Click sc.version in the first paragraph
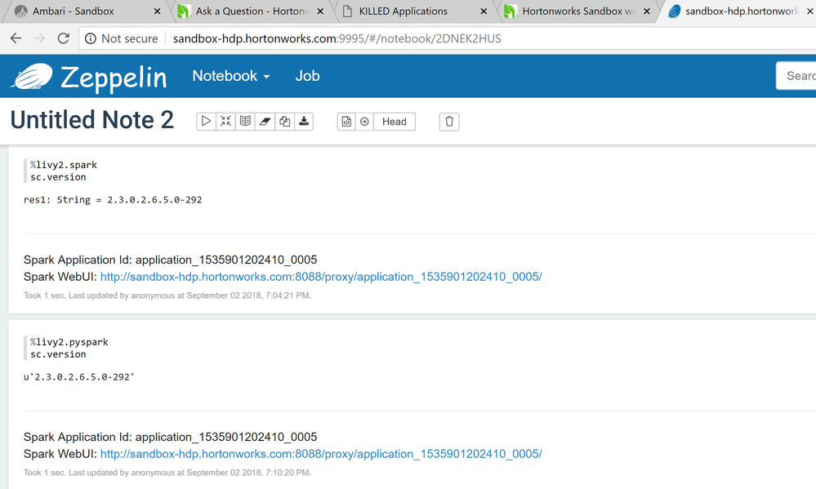Viewport: 816px width, 489px height. (58, 177)
